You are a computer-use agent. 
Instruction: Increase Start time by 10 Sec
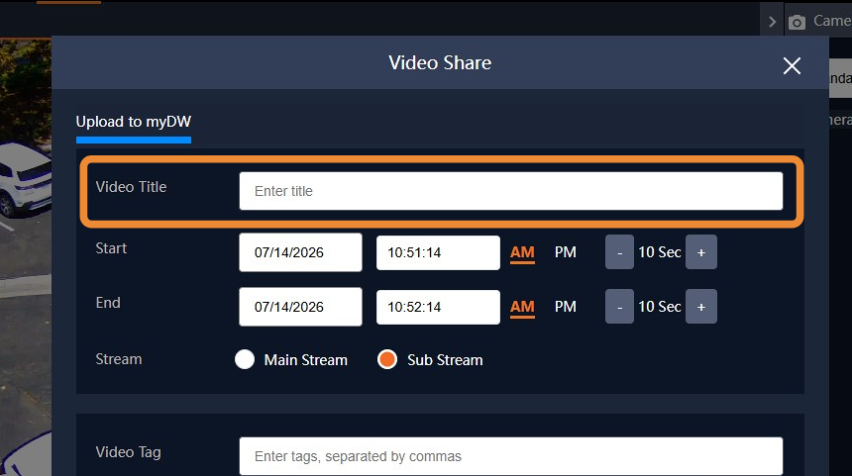(x=701, y=252)
